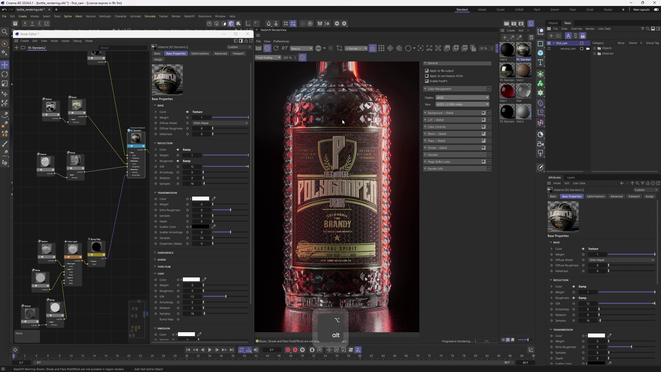Start Redshift RenderView render button
The width and height of the screenshot is (661, 372).
click(267, 48)
